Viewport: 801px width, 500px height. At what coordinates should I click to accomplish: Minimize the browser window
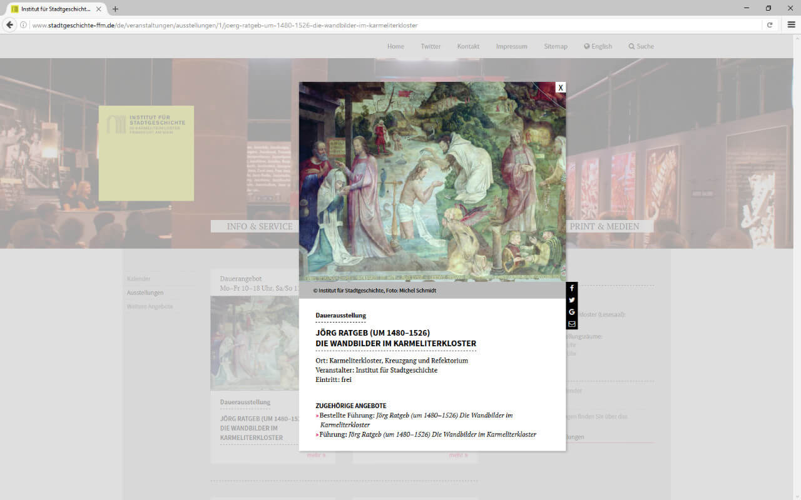(747, 8)
